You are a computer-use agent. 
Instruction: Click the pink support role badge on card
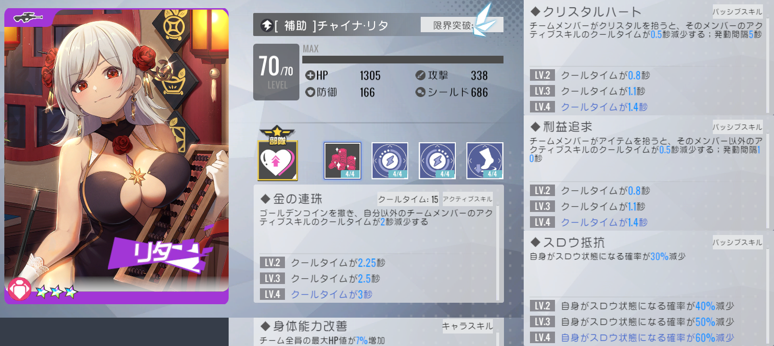(x=19, y=289)
